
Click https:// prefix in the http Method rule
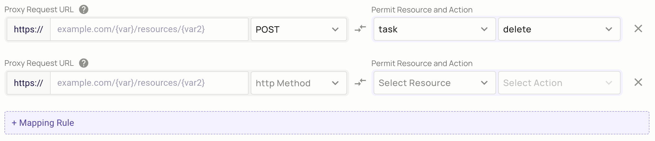[x=29, y=83]
